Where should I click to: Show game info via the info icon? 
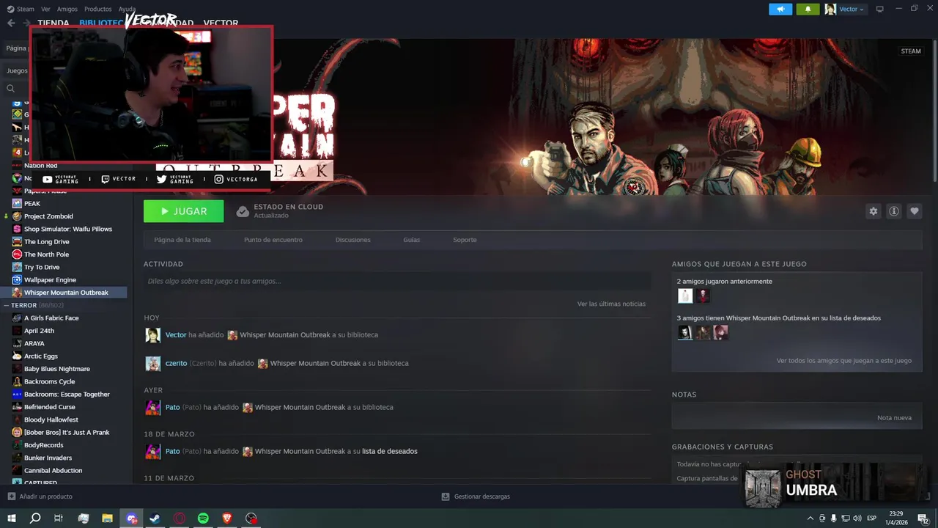point(894,211)
